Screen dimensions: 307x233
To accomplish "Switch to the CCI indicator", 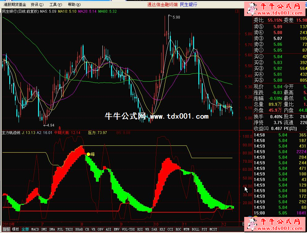I will [x=170, y=229].
